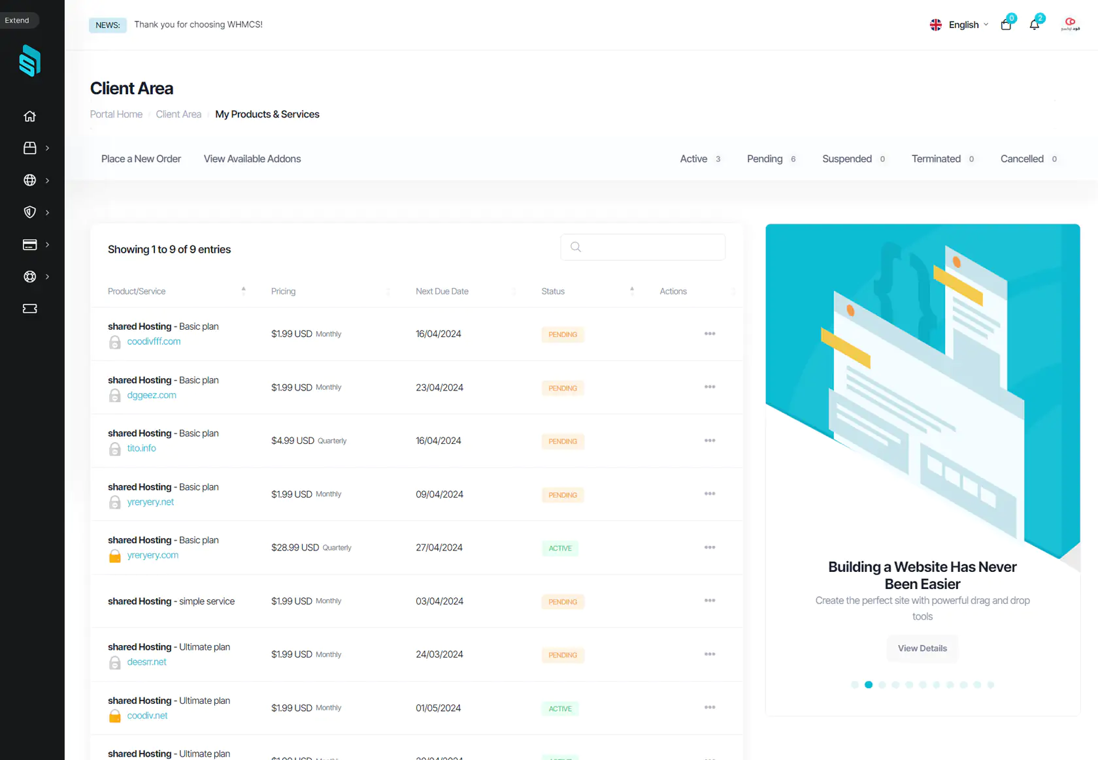Expand the domains menu chevron in sidebar
Image resolution: width=1098 pixels, height=760 pixels.
[47, 180]
